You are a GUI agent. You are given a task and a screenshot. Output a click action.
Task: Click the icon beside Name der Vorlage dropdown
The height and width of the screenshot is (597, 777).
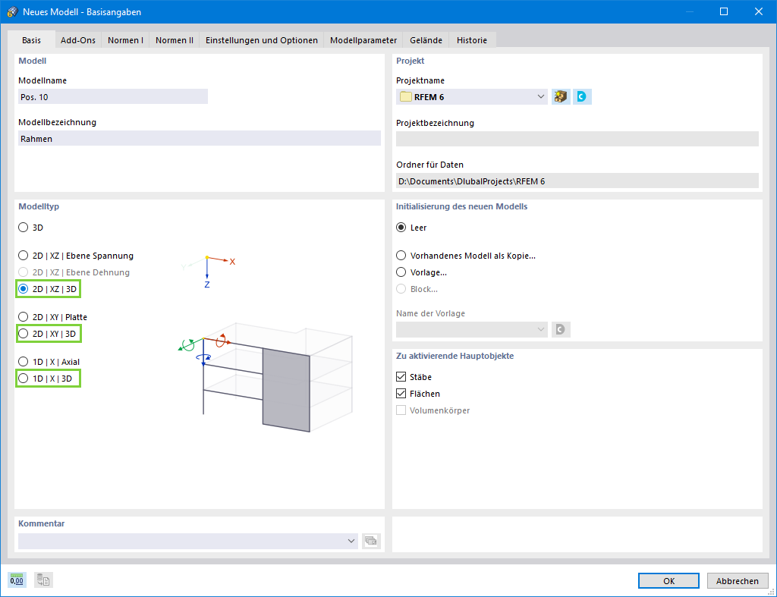tap(559, 329)
